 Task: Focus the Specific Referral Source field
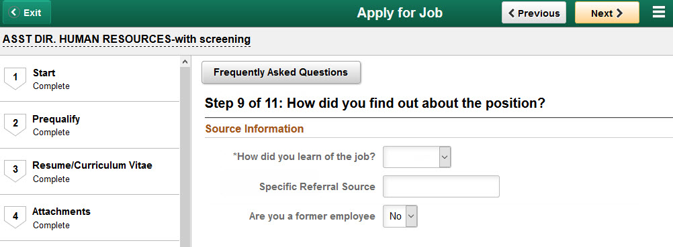[x=441, y=186]
